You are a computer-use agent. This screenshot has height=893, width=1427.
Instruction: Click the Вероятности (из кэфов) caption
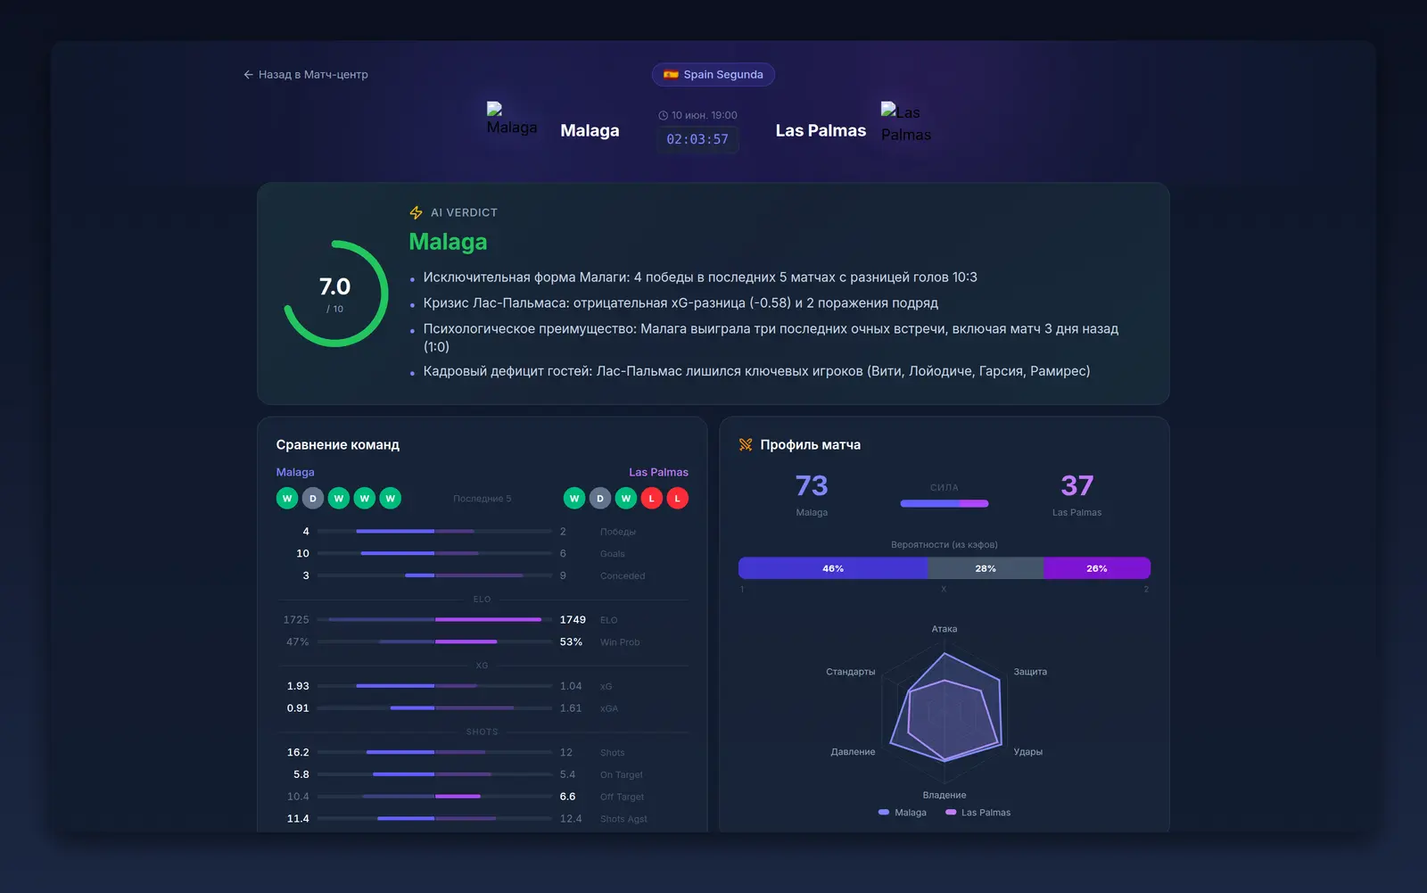(944, 545)
